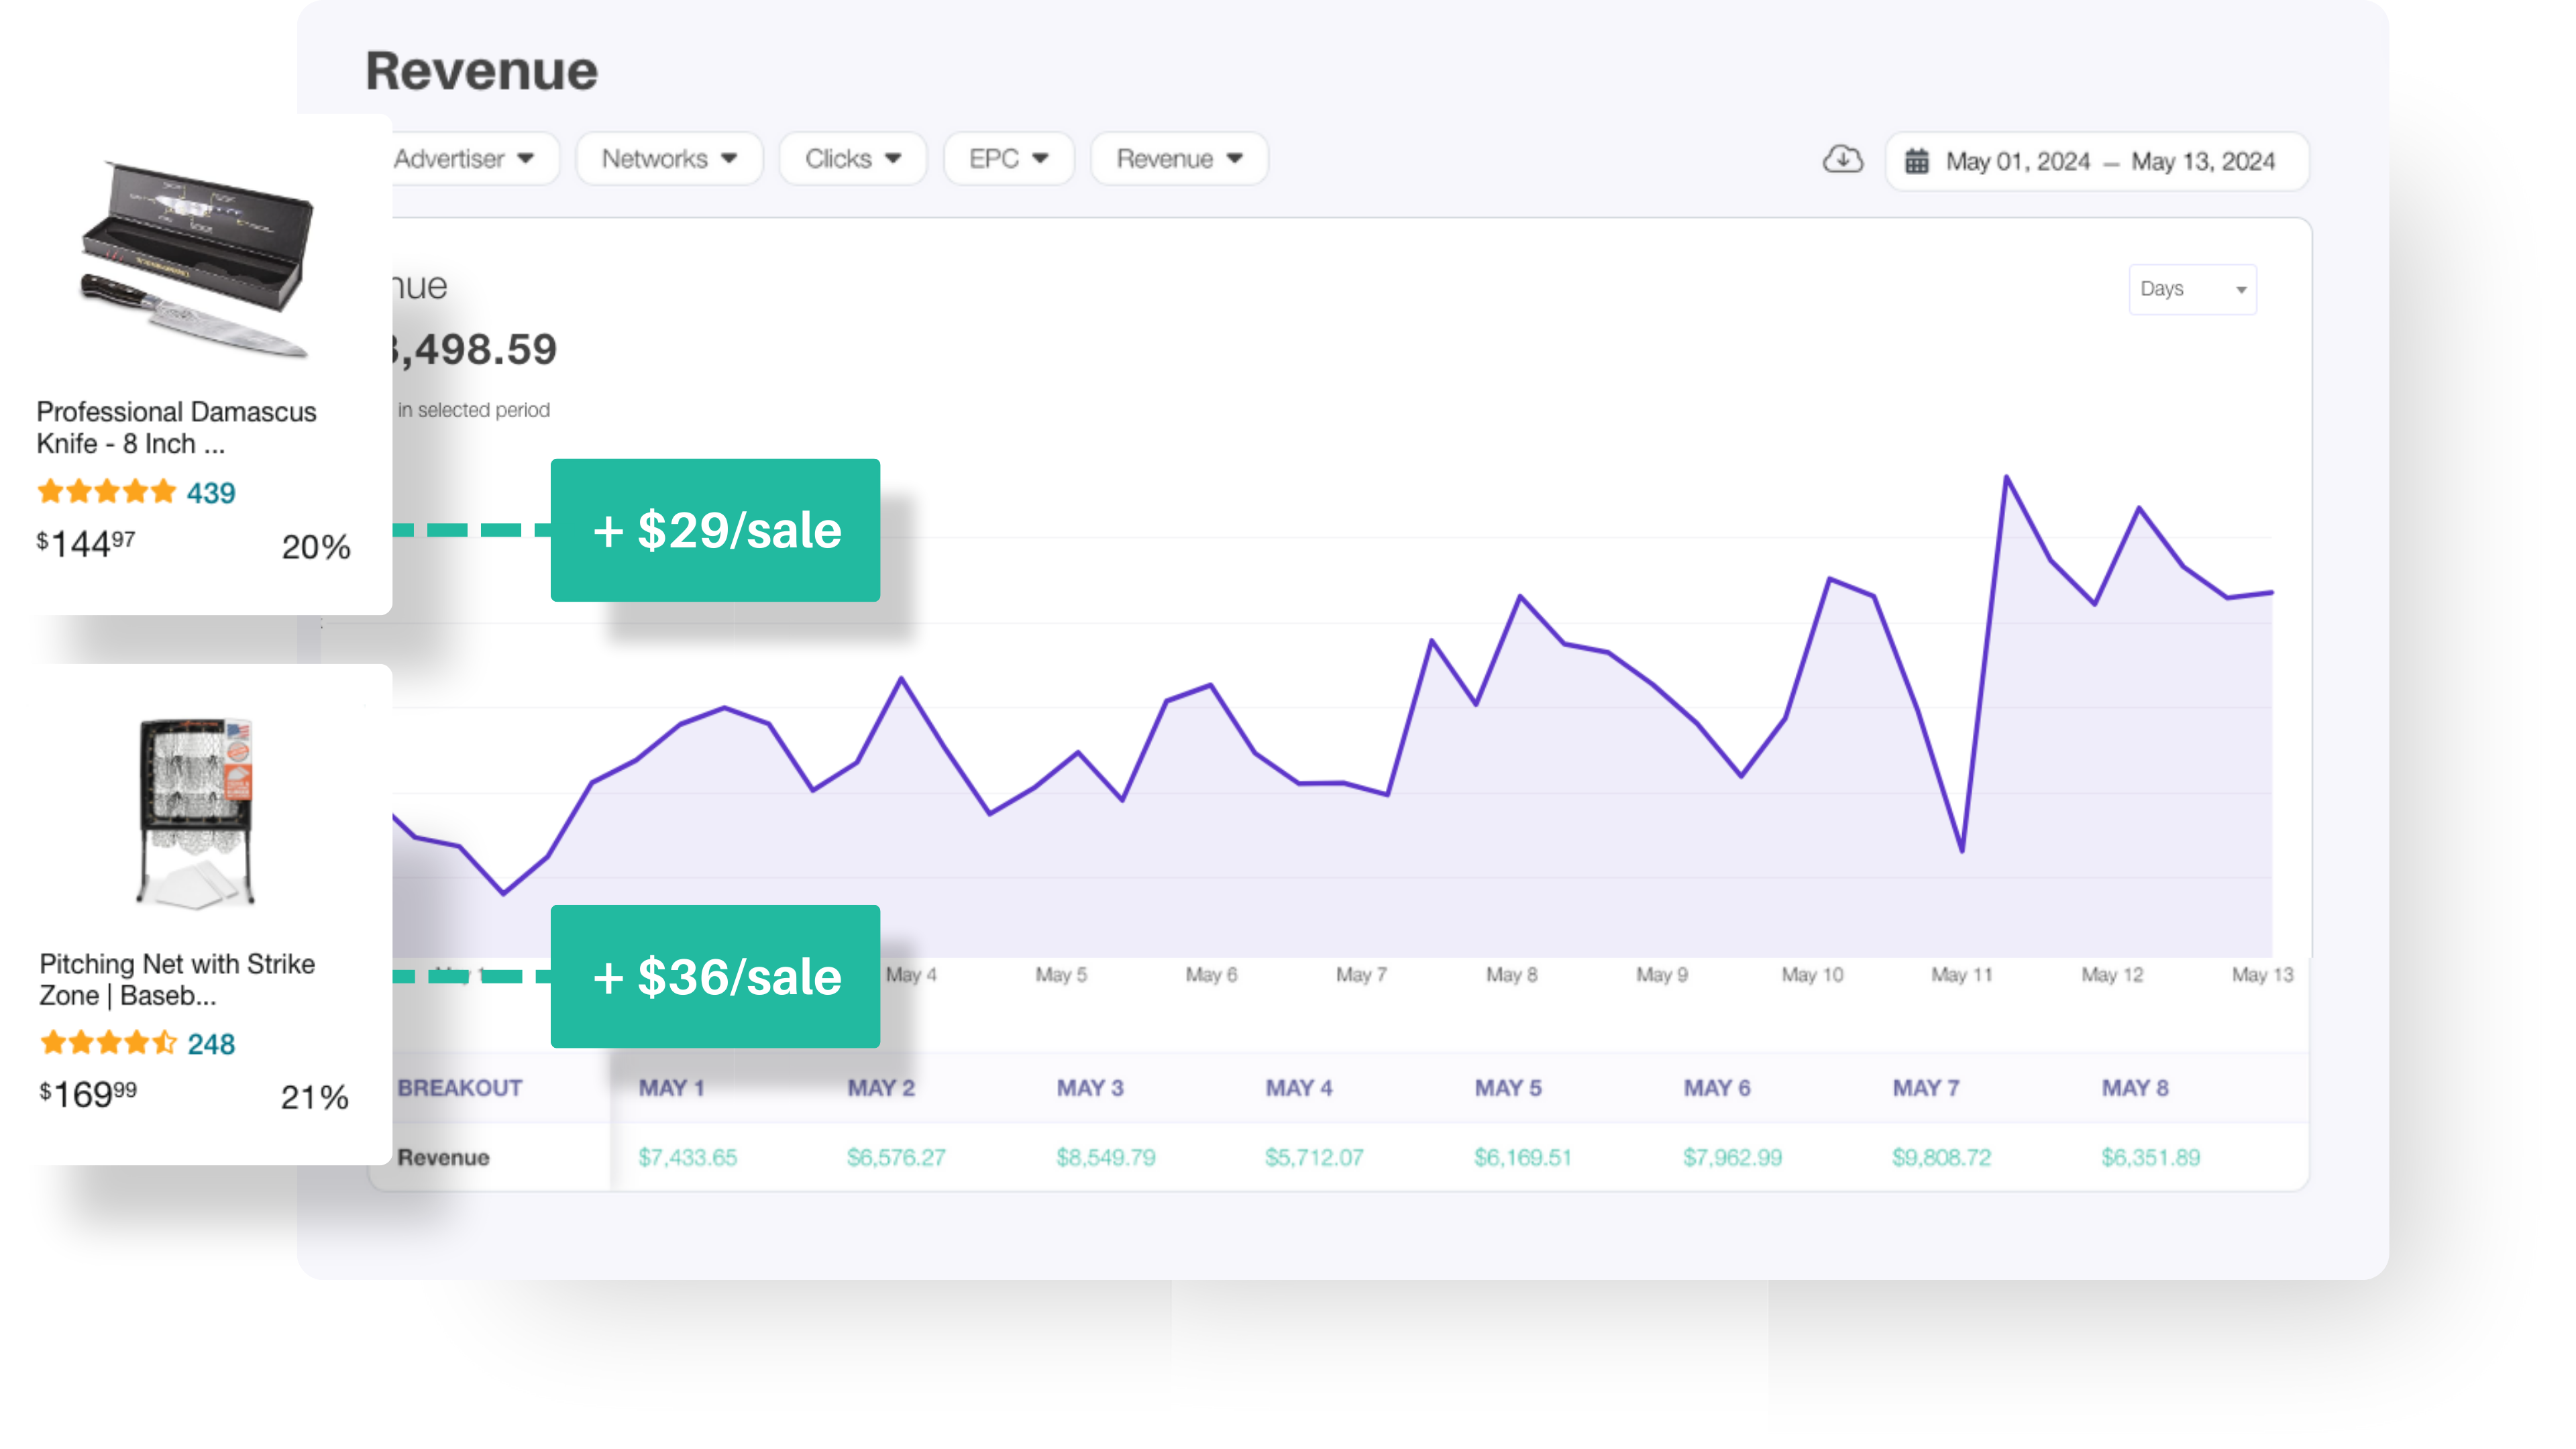Click the star rating of Pitching Net
This screenshot has width=2576, height=1449.
click(x=109, y=1043)
